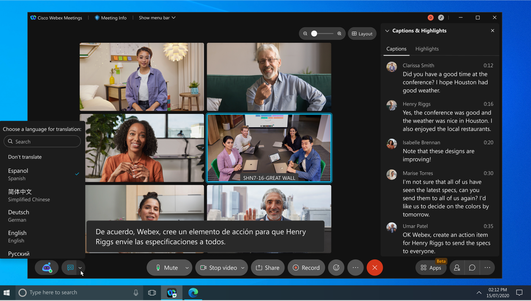
Task: Click the 0:16 timestamp on Henry Riggs
Action: click(x=488, y=104)
